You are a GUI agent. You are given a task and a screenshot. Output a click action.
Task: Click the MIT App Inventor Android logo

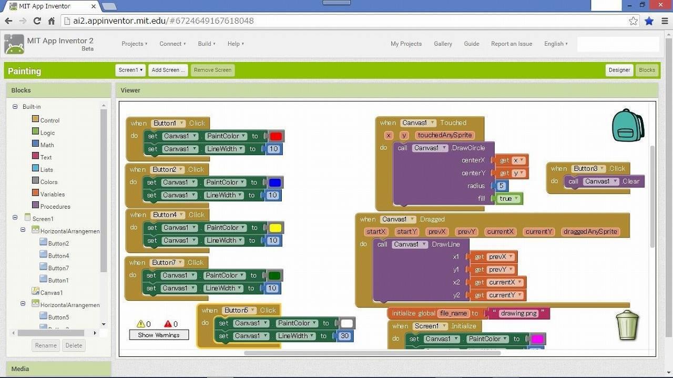14,44
